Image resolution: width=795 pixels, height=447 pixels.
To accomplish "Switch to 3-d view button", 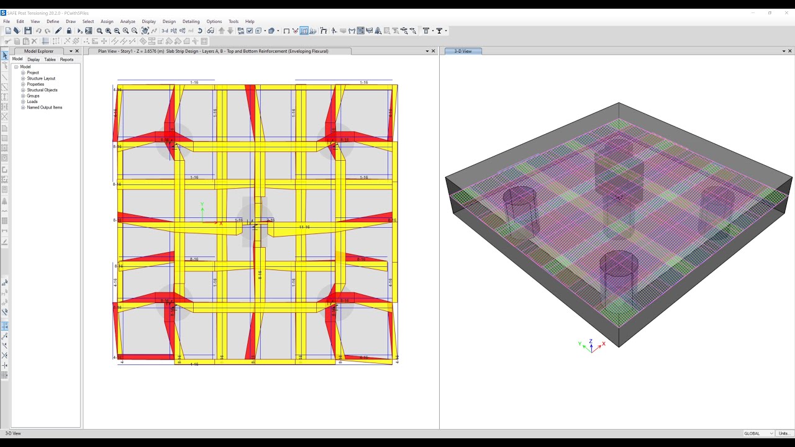I will (x=165, y=30).
